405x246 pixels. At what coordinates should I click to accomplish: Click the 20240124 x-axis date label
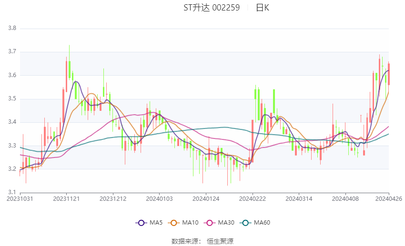tap(206, 199)
